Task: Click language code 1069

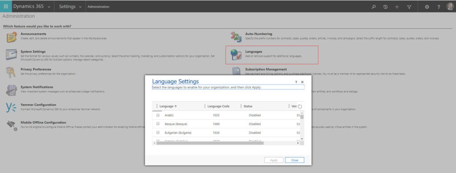Action: pyautogui.click(x=216, y=124)
